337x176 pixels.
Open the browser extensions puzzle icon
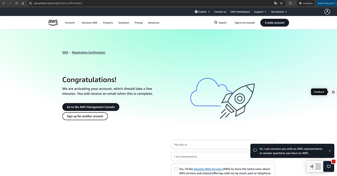[x=290, y=3]
